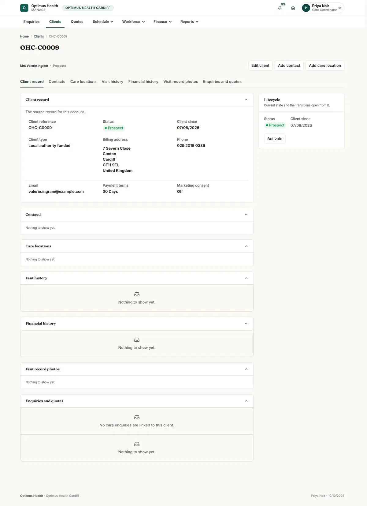Click the OHC-C0009 page heading
The image size is (367, 506).
(40, 48)
